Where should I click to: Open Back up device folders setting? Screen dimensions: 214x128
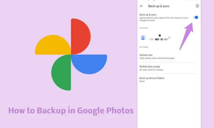coord(169,79)
